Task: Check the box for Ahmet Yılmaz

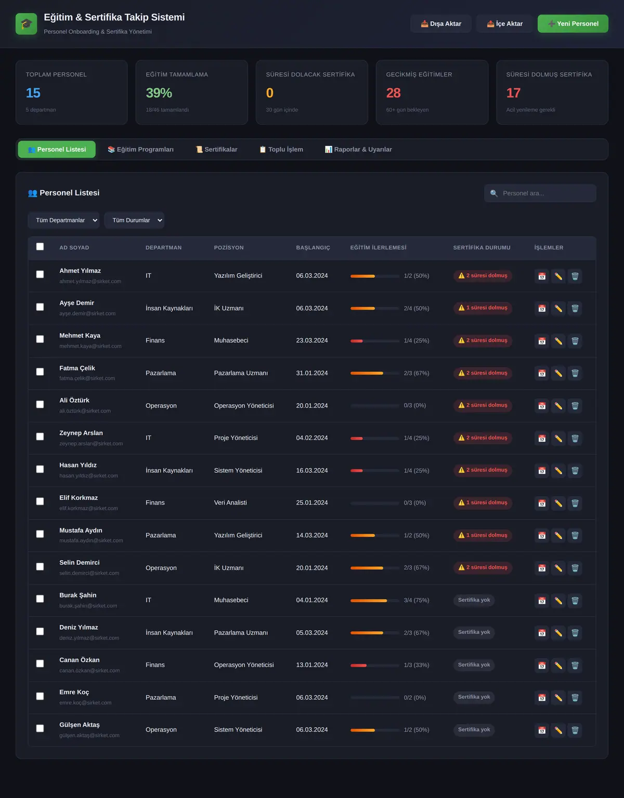Action: tap(40, 274)
